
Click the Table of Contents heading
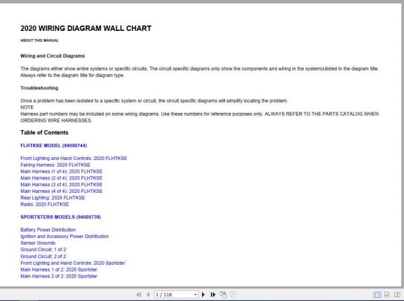coord(44,132)
